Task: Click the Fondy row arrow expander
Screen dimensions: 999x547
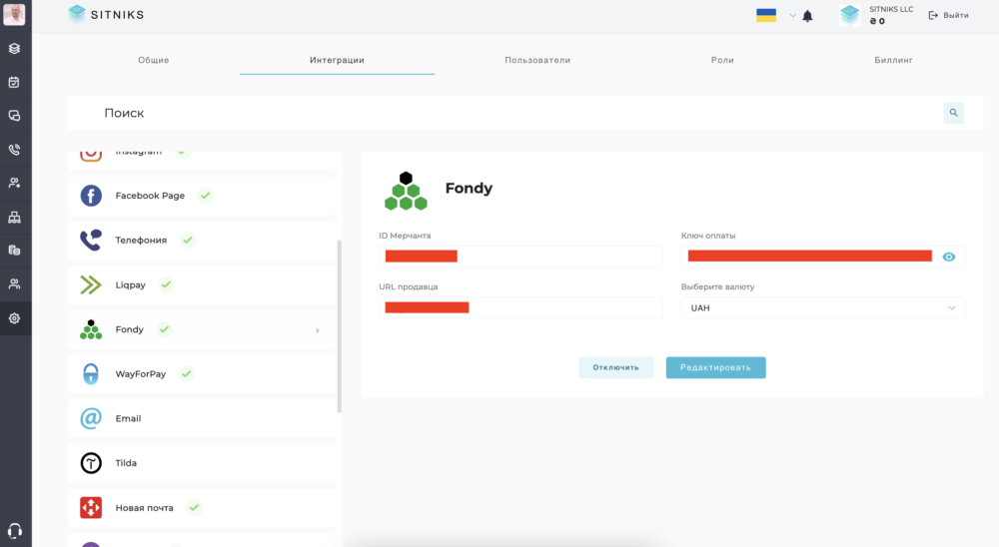Action: [318, 330]
